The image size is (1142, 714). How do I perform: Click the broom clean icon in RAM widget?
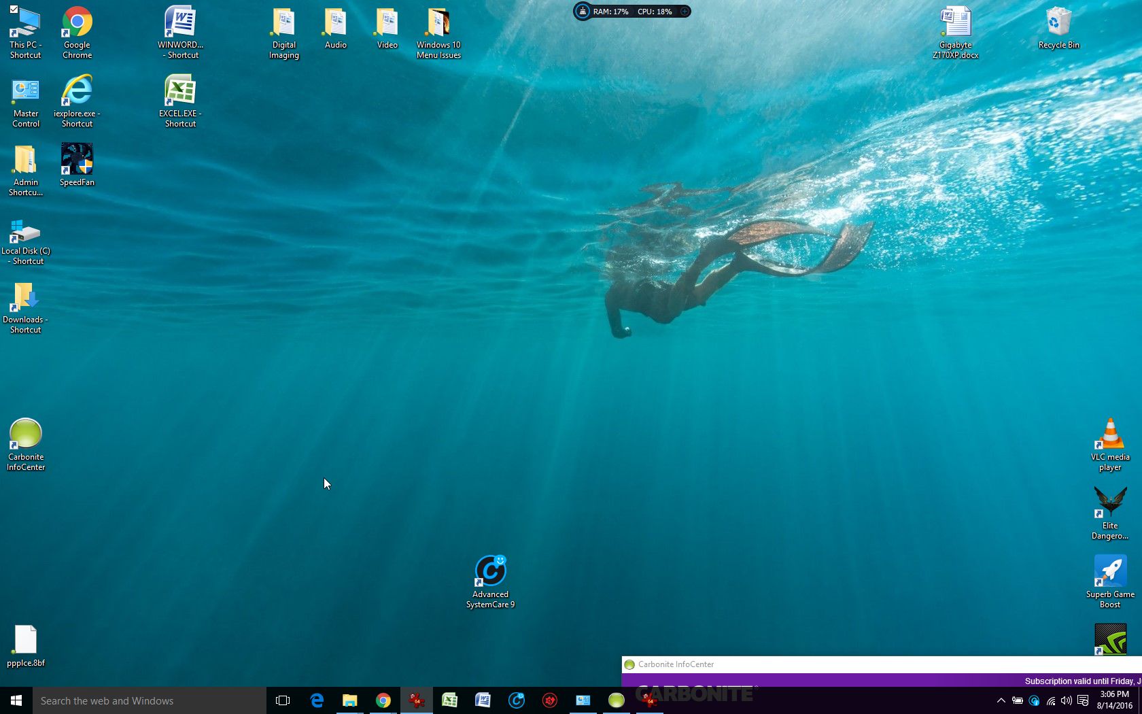[x=583, y=12]
